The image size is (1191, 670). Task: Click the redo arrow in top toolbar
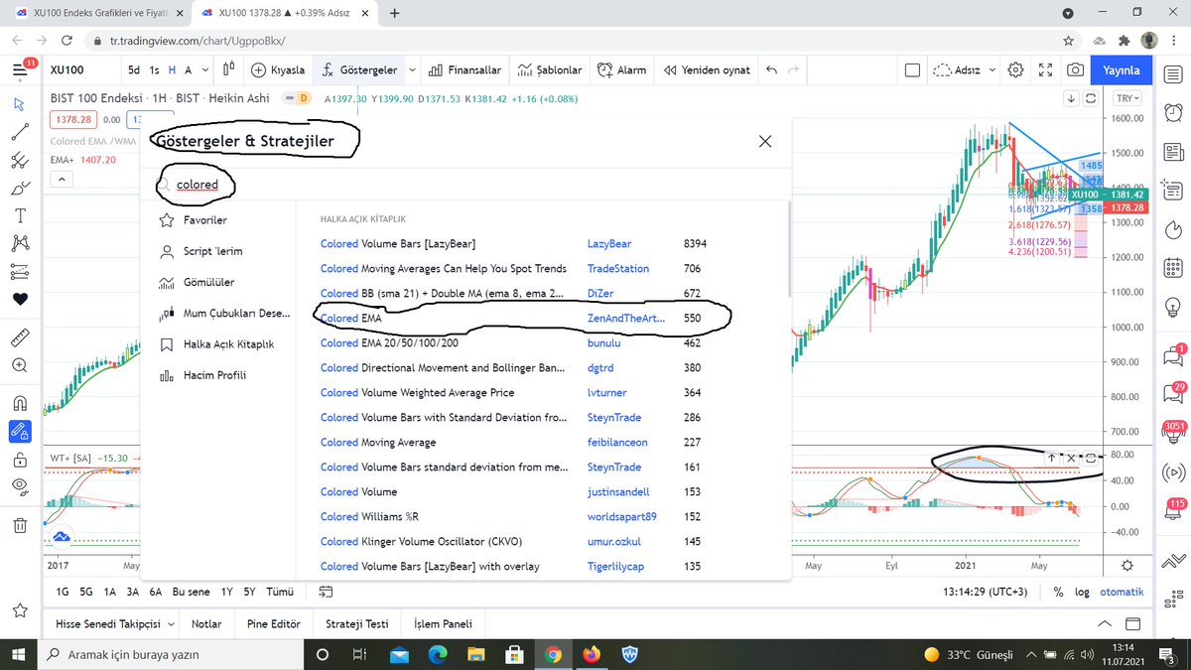tap(795, 70)
